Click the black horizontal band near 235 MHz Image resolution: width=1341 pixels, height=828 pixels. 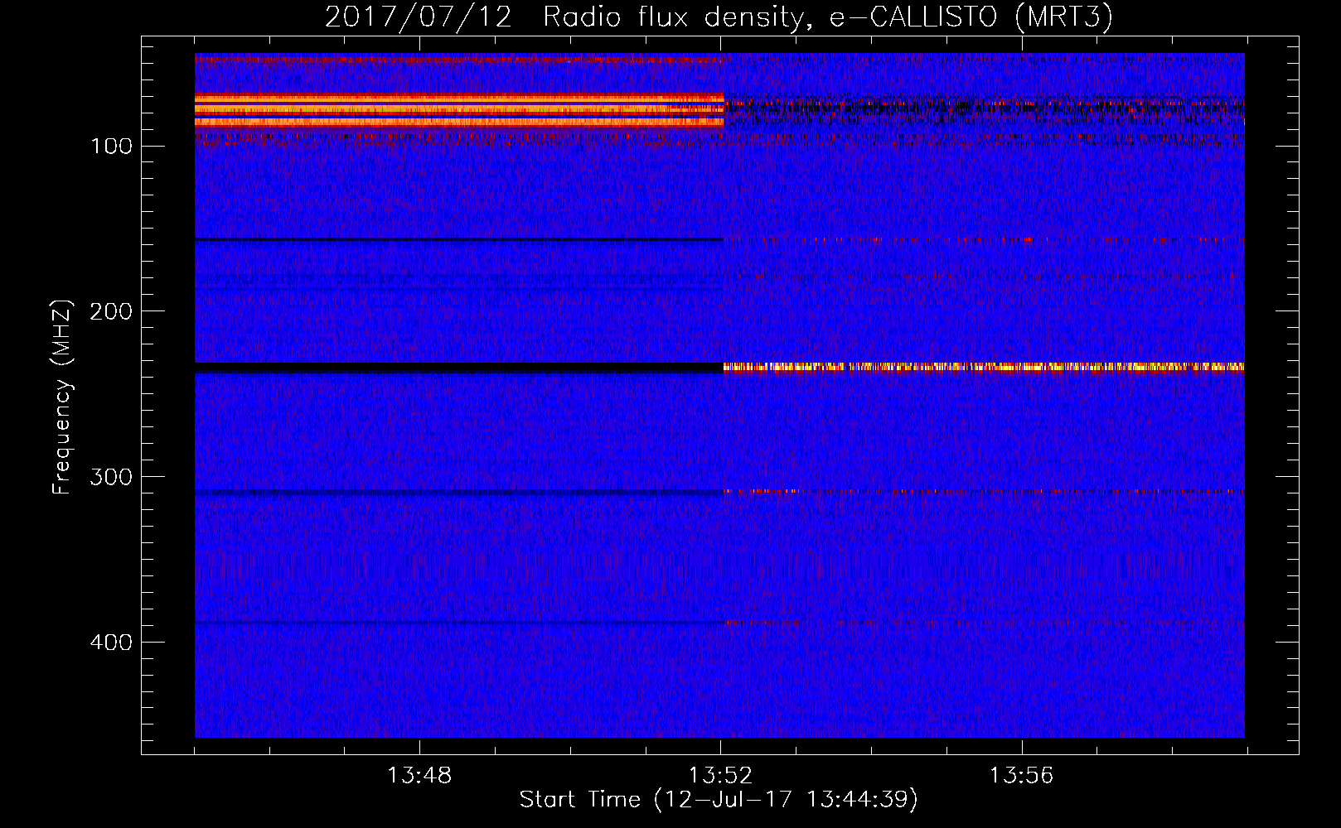coord(458,368)
